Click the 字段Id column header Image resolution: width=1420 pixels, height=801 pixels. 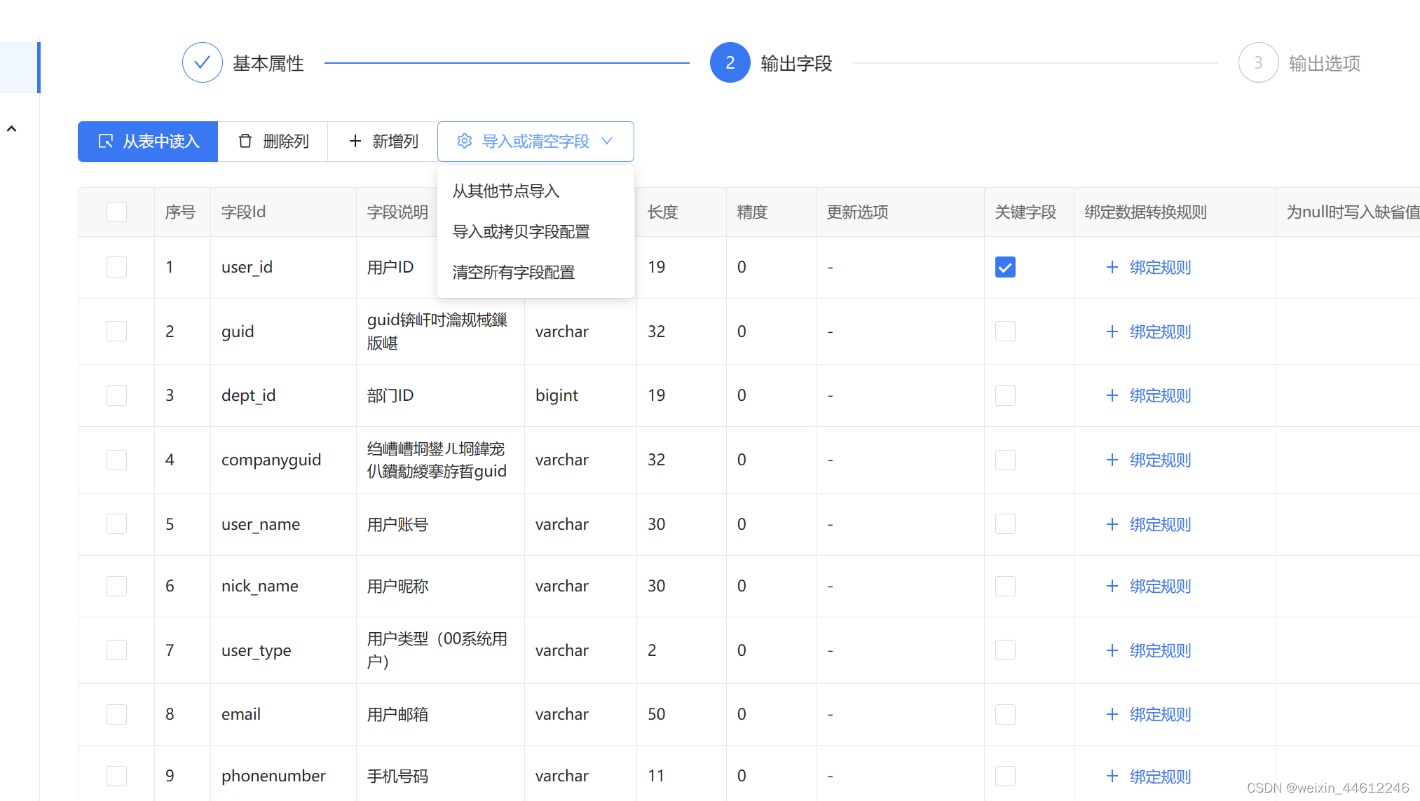pyautogui.click(x=243, y=212)
